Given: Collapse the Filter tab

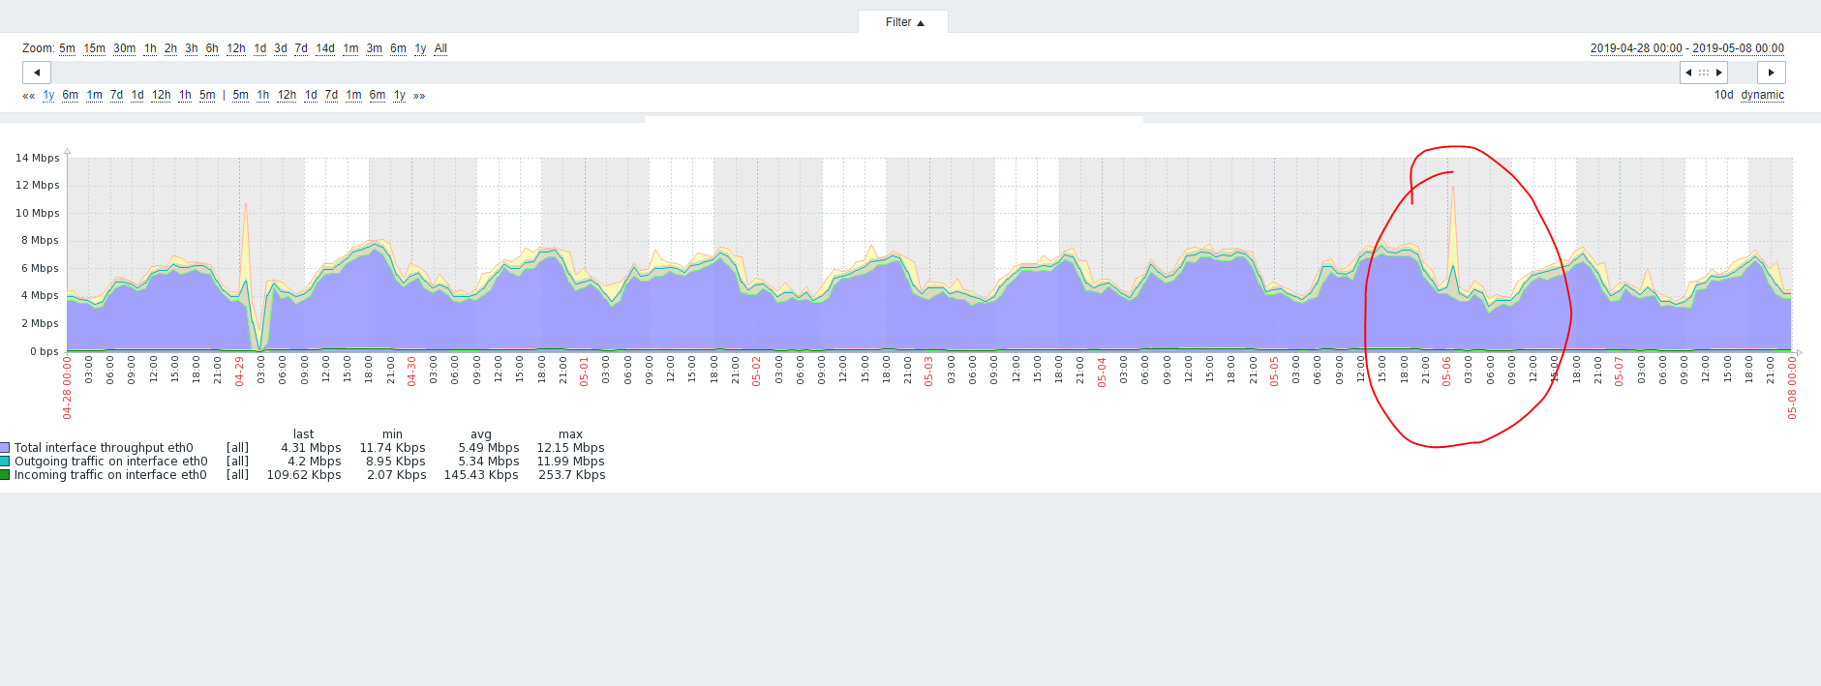Looking at the screenshot, I should click(x=904, y=22).
